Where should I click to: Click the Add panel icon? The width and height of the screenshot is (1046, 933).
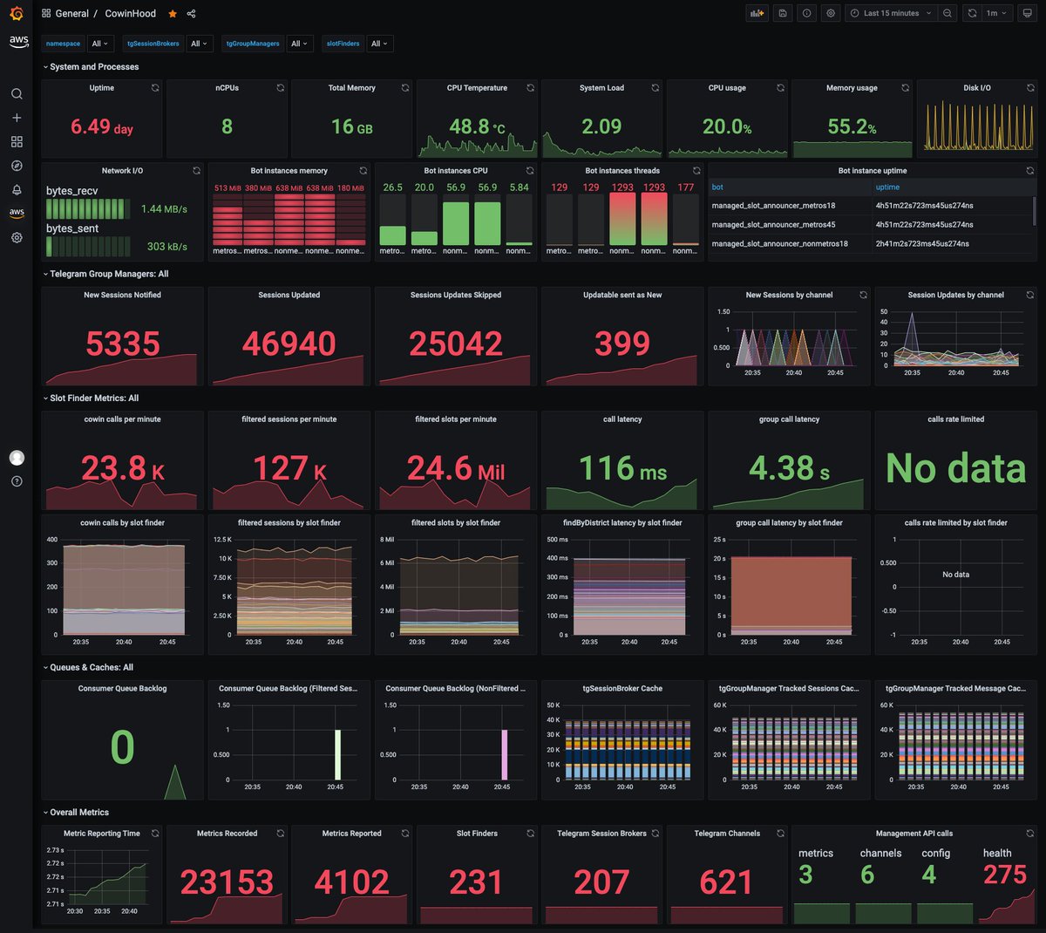click(757, 13)
